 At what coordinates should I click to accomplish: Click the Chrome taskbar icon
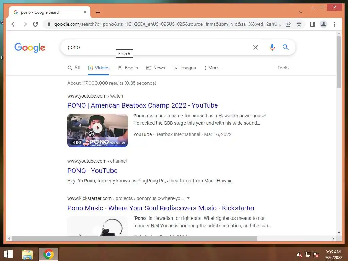point(48,254)
